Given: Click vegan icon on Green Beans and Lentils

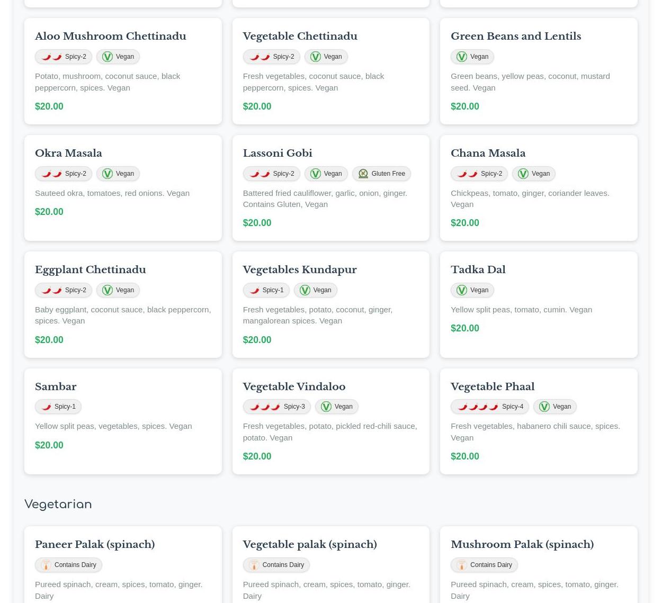Looking at the screenshot, I should click(x=462, y=57).
